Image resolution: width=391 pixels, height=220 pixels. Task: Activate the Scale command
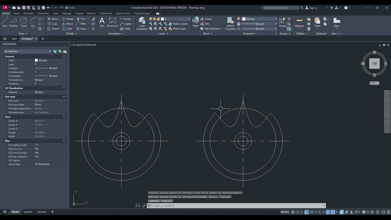[67, 29]
